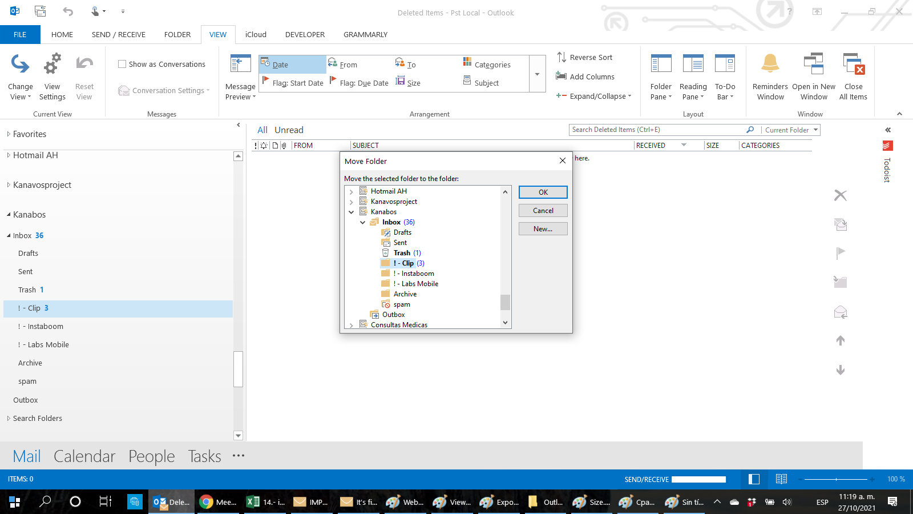Viewport: 913px width, 514px height.
Task: Expand Favorites in folder pane
Action: [x=9, y=134]
